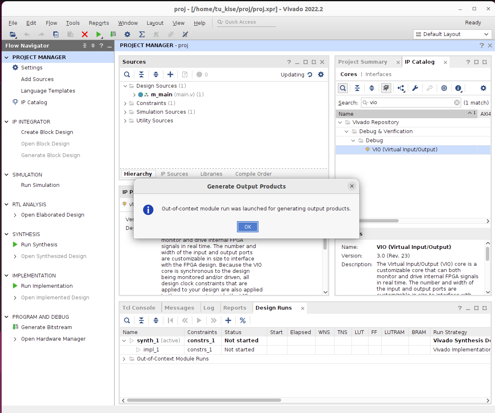Open the Reports menu
The width and height of the screenshot is (495, 413).
99,23
